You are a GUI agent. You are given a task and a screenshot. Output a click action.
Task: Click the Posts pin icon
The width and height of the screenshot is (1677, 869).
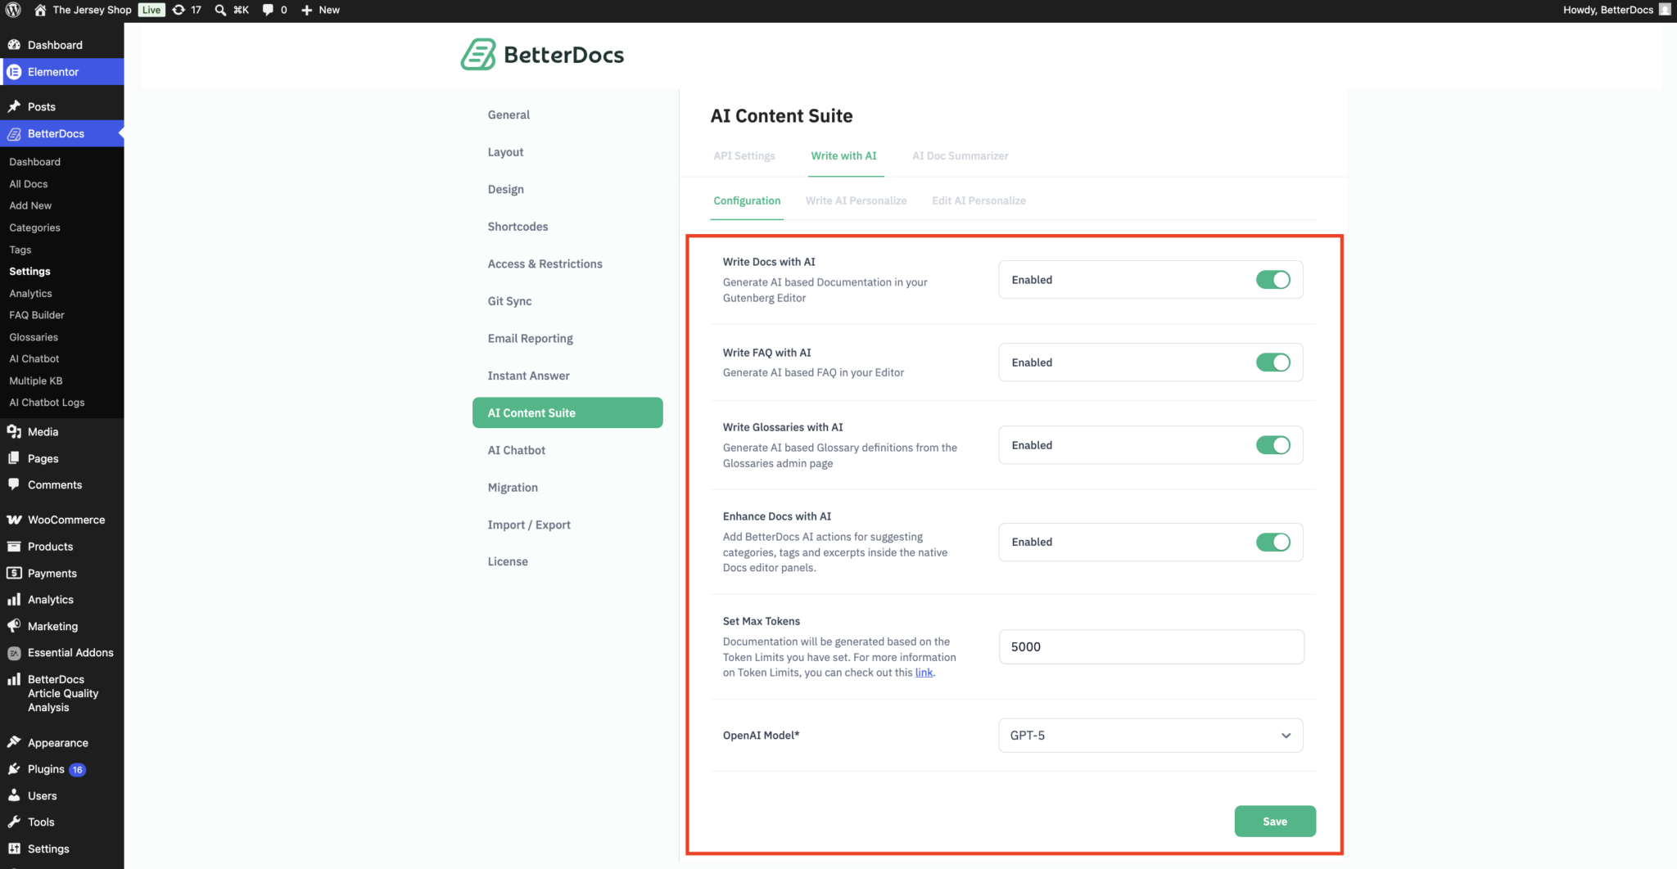coord(14,106)
